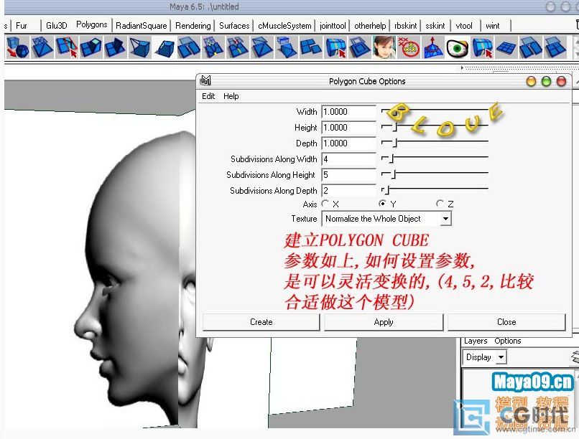Switch to the Fur shelf tab
579x439 pixels.
point(22,26)
